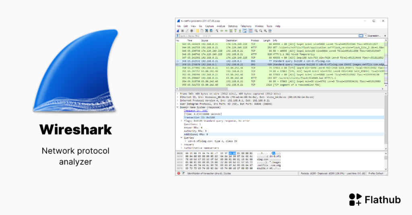This screenshot has width=412, height=215.
Task: Open the Expression builder
Action: [x=374, y=36]
